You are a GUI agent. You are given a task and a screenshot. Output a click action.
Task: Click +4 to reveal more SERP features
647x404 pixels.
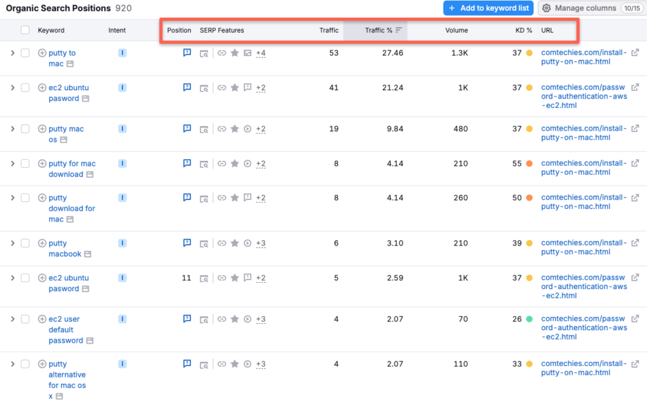point(261,53)
